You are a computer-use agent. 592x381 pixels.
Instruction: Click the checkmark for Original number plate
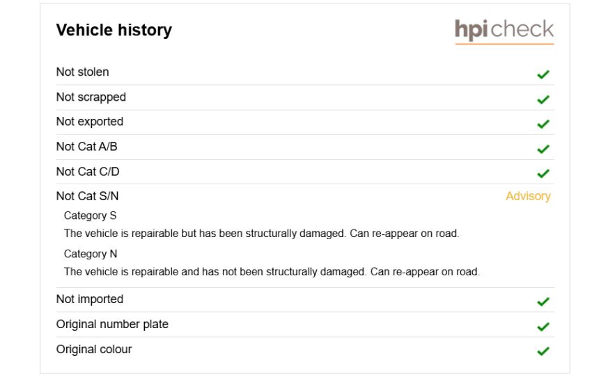[x=543, y=326]
